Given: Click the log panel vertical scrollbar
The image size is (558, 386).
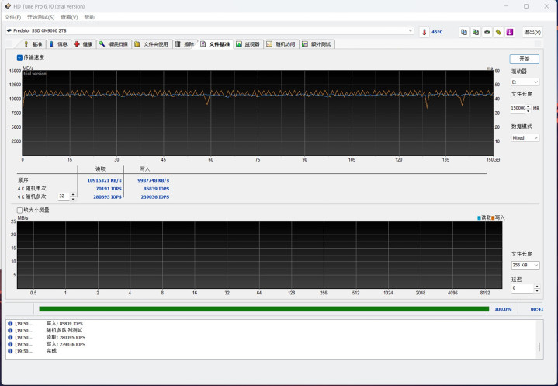Looking at the screenshot, I should (x=539, y=338).
